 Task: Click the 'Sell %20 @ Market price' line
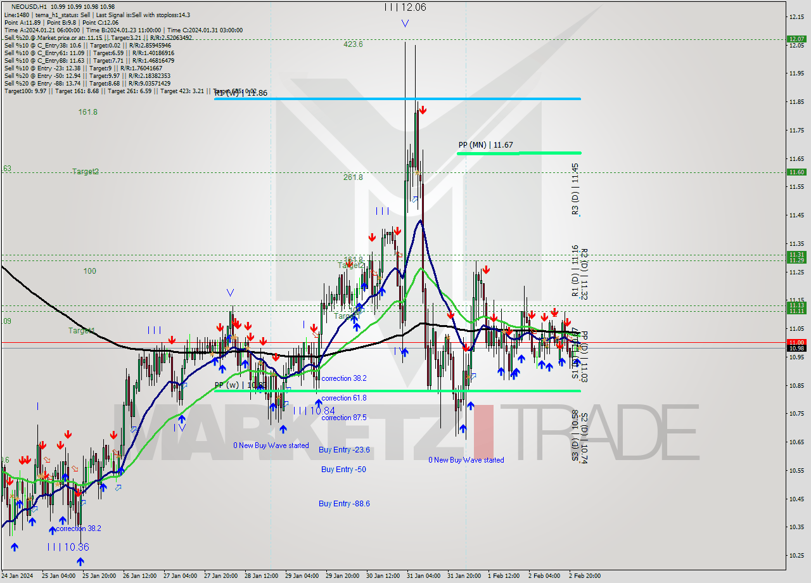(98, 37)
